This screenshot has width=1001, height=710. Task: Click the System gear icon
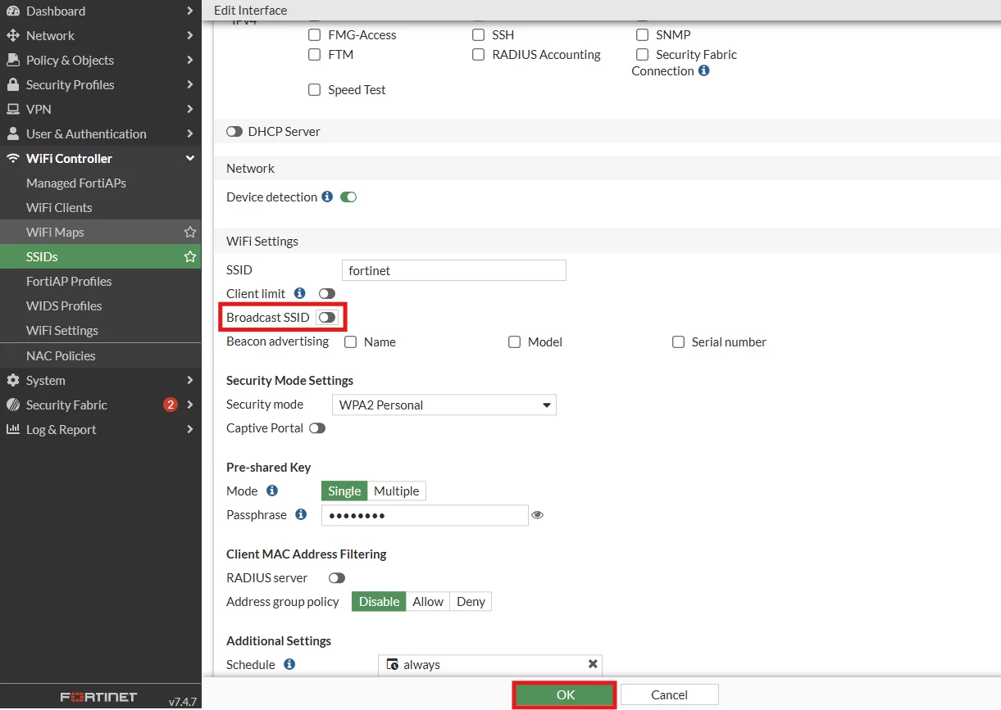[x=12, y=381]
